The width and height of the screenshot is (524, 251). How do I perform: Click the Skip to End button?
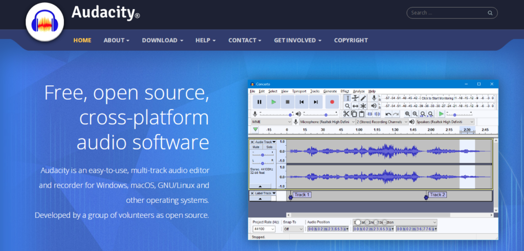pos(316,102)
